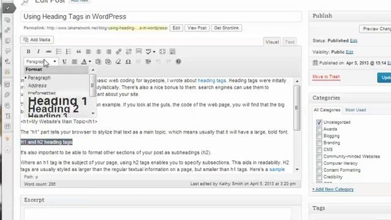Click the permalink Edit button

[x=177, y=28]
